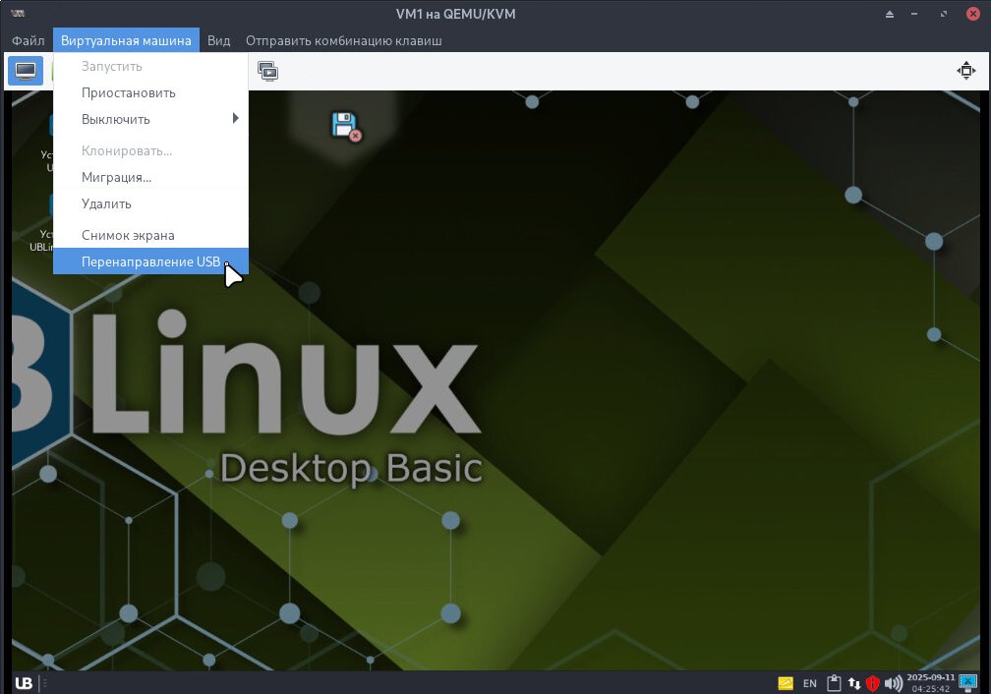Open the snapshots manager toolbar icon

point(267,71)
